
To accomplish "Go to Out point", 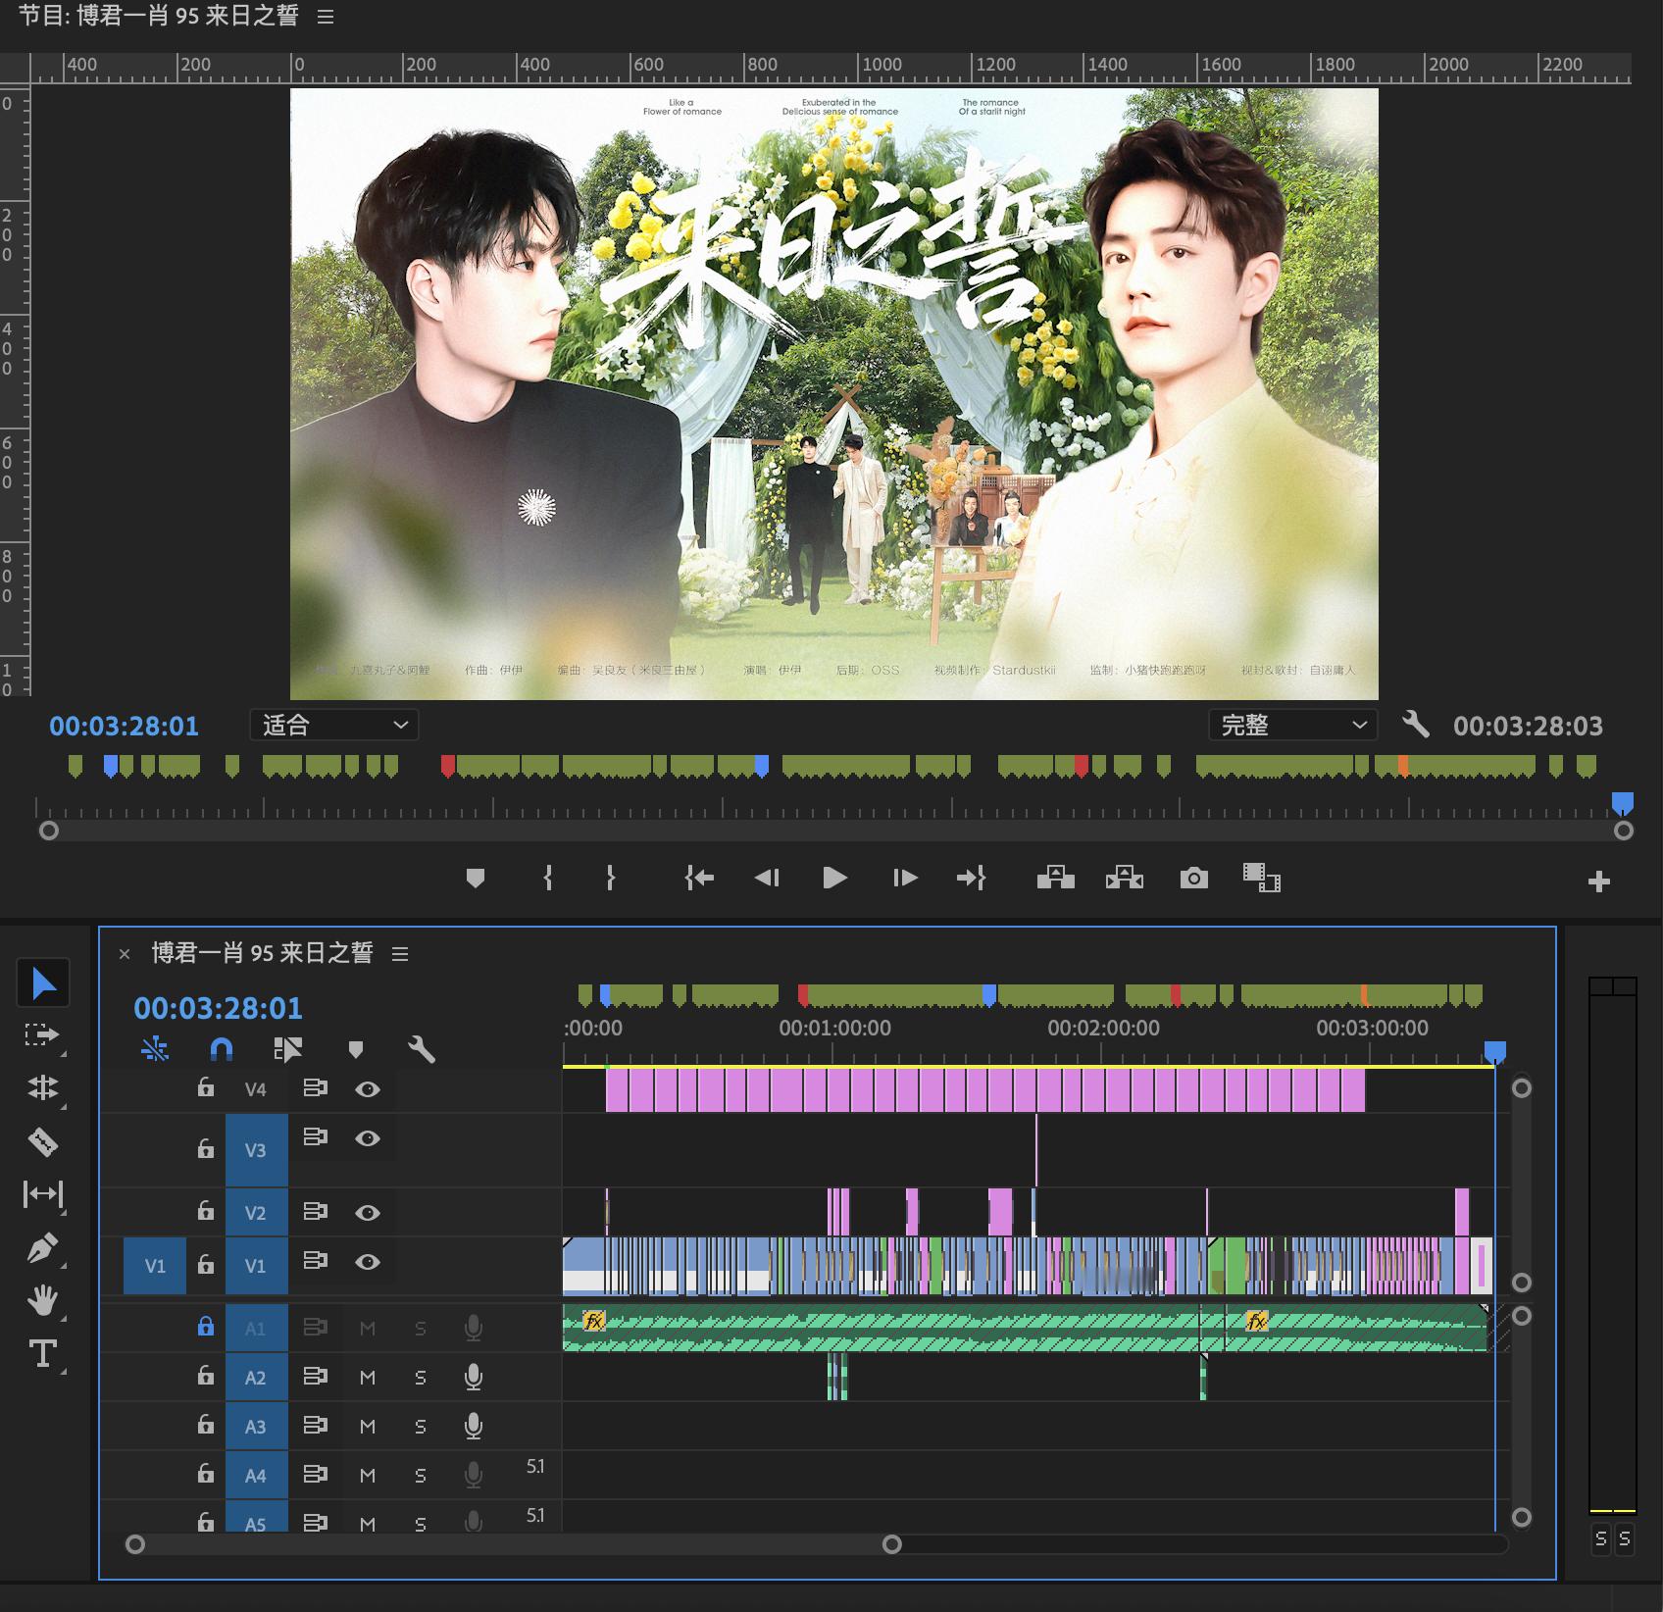I will tap(971, 878).
